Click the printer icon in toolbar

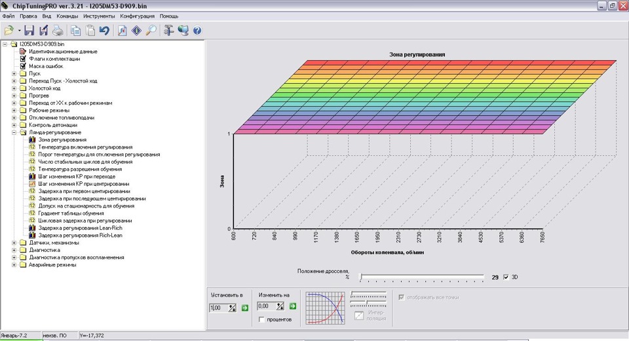point(58,31)
